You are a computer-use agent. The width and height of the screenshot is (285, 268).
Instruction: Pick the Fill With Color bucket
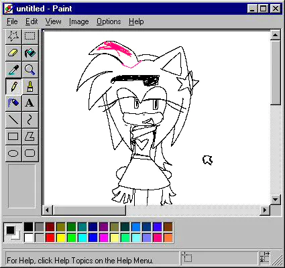[30, 53]
